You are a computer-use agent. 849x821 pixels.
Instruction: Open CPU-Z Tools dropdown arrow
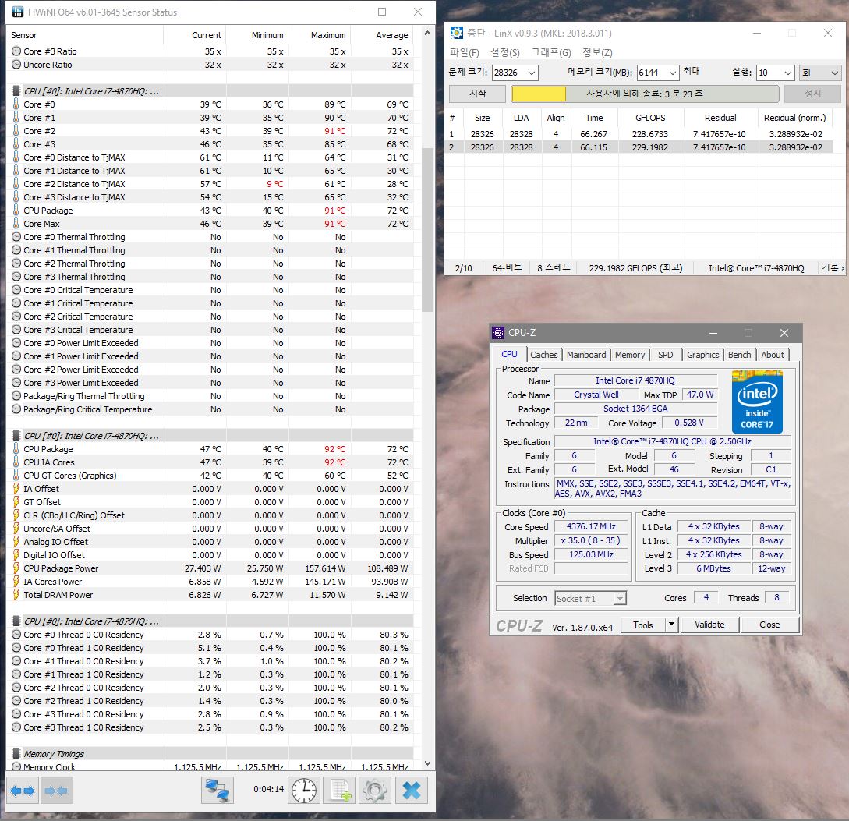pyautogui.click(x=671, y=625)
